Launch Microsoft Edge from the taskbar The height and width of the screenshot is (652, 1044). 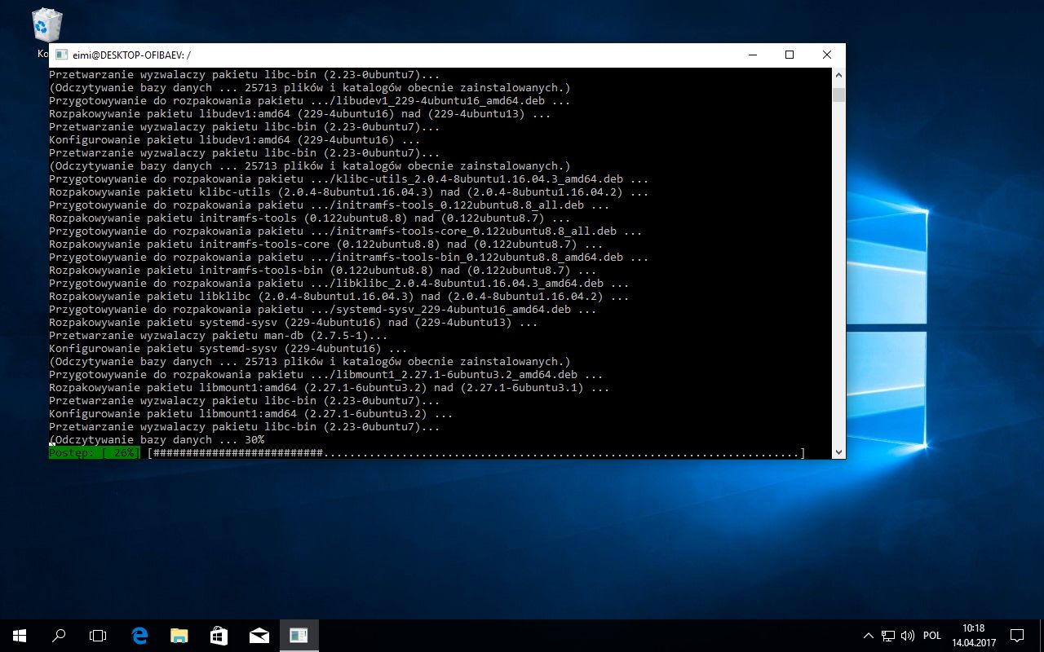pos(139,635)
